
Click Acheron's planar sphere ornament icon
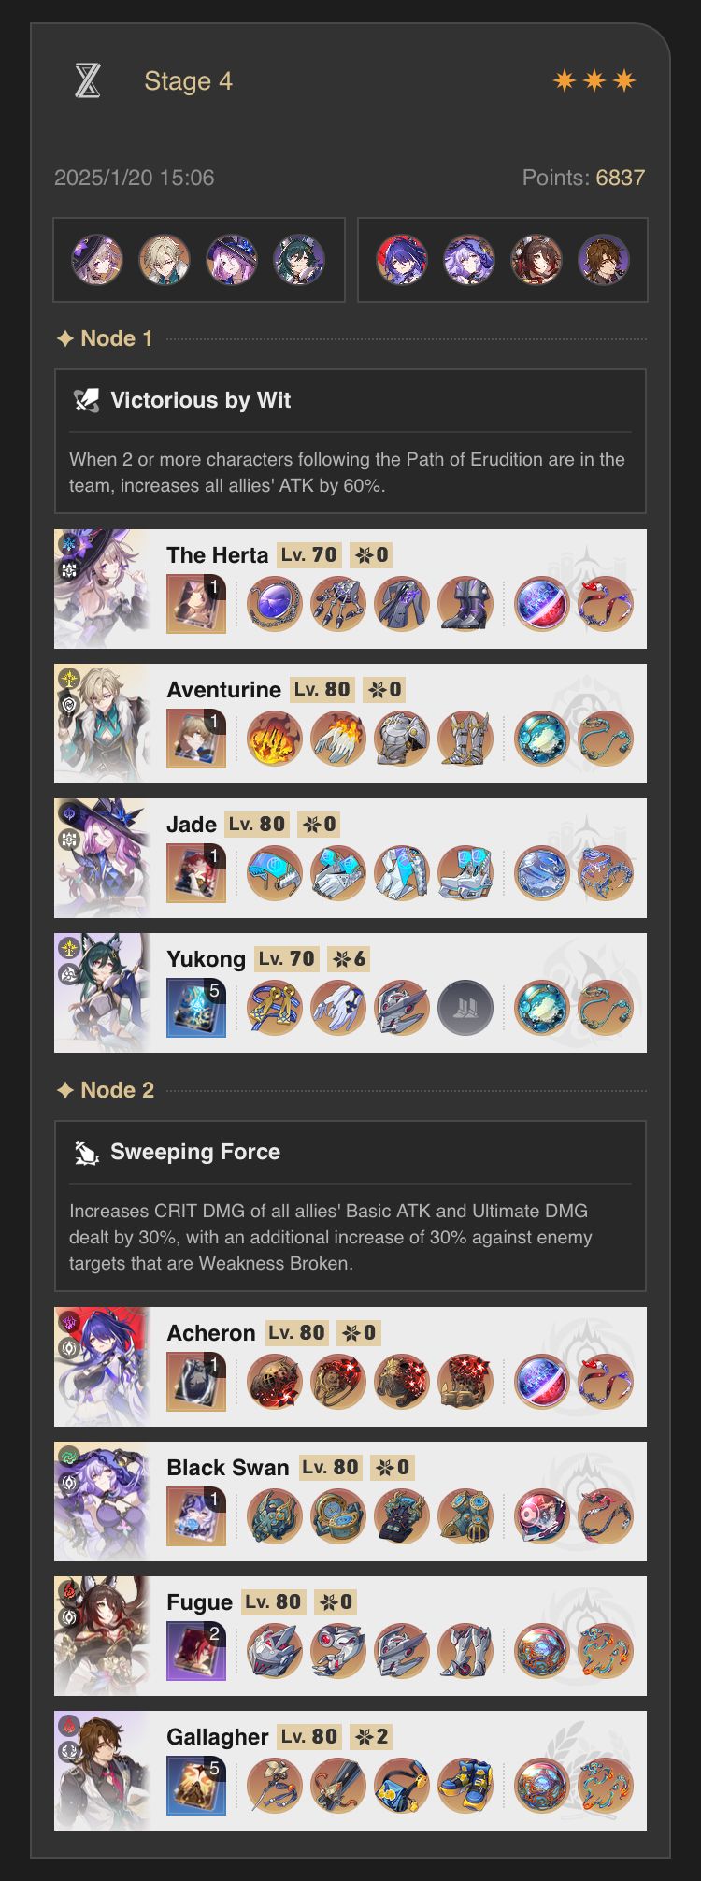click(542, 1382)
